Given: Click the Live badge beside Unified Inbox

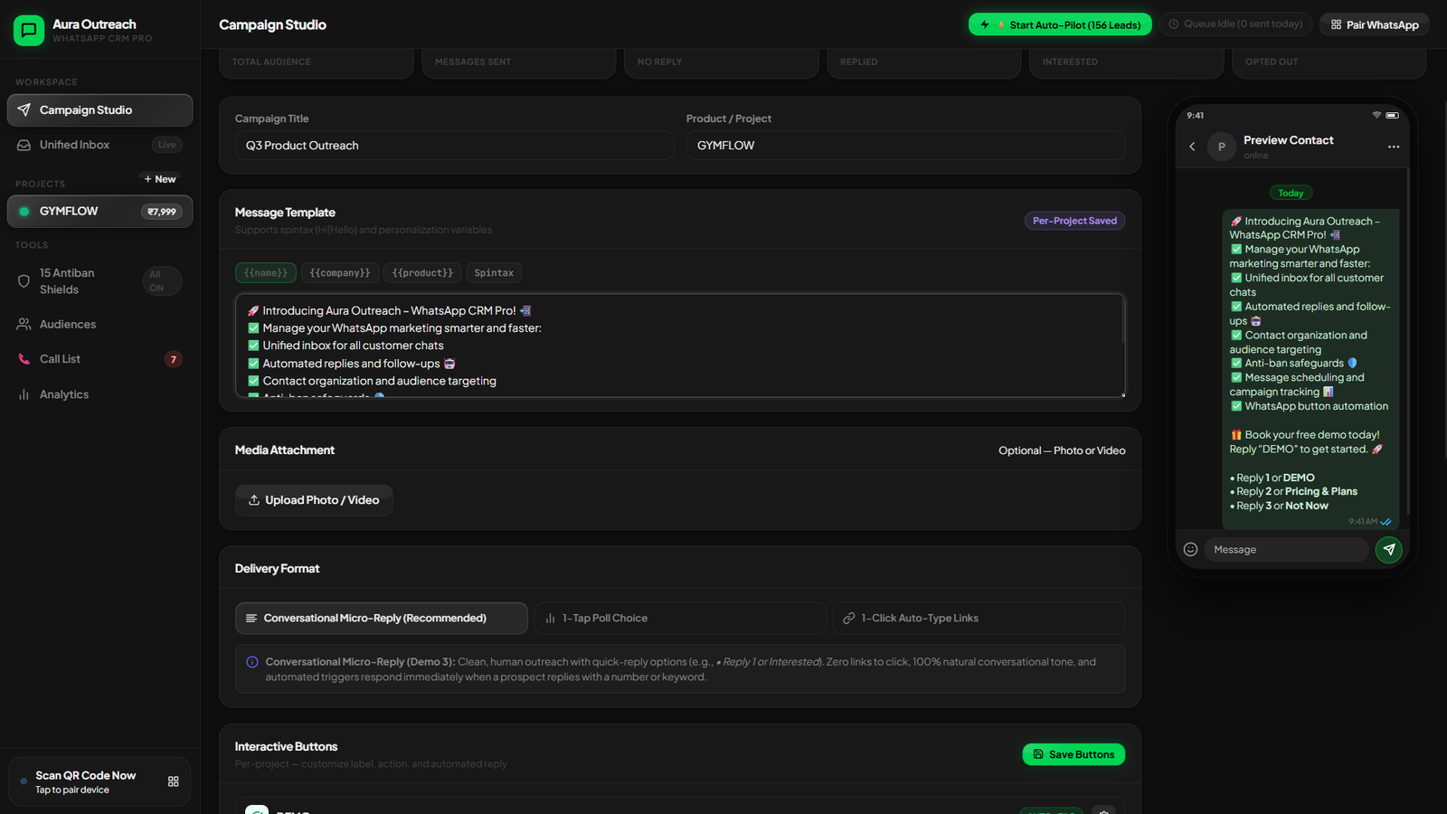Looking at the screenshot, I should 167,145.
